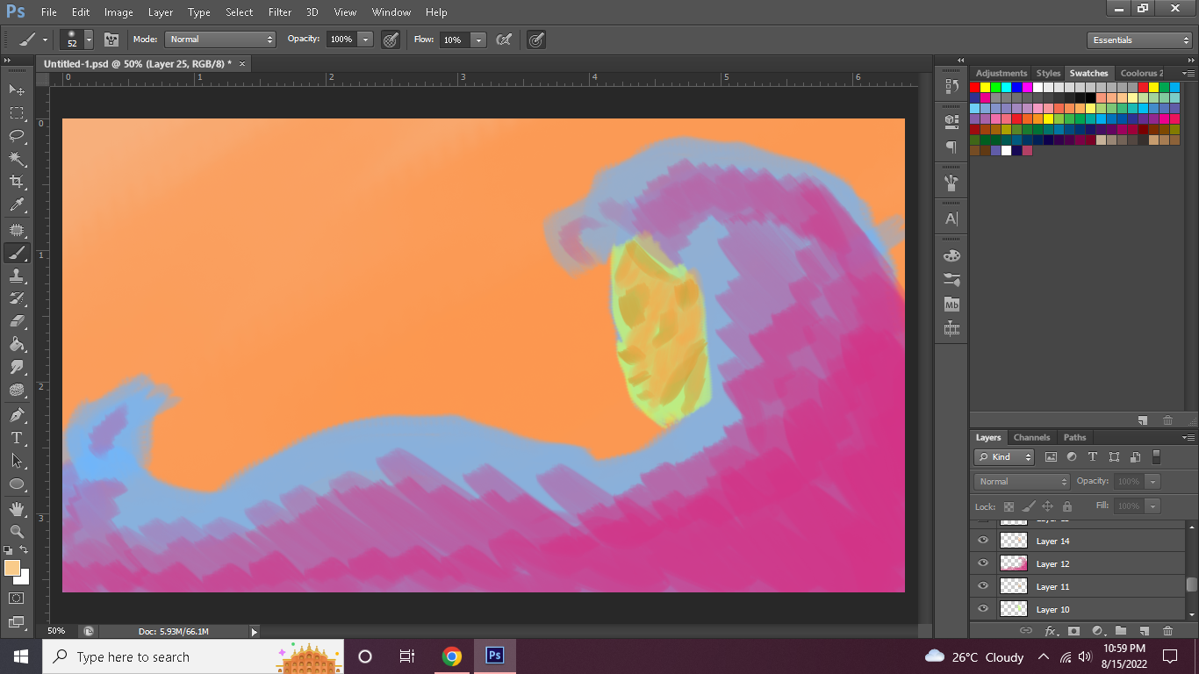The width and height of the screenshot is (1199, 674).
Task: Hide Layer 11
Action: coord(983,586)
